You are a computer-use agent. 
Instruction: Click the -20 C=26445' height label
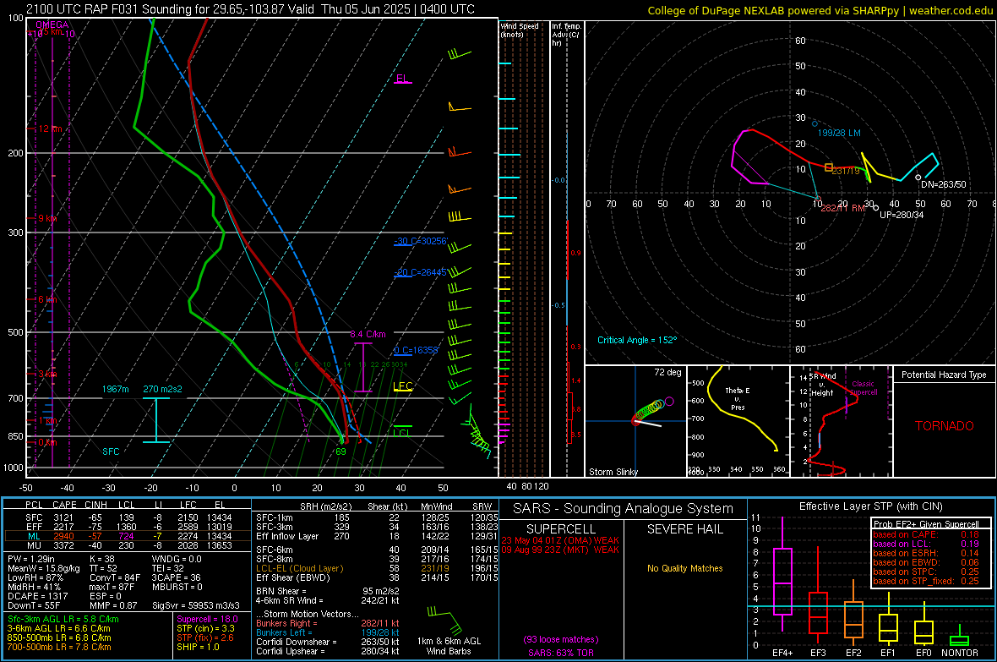(420, 272)
